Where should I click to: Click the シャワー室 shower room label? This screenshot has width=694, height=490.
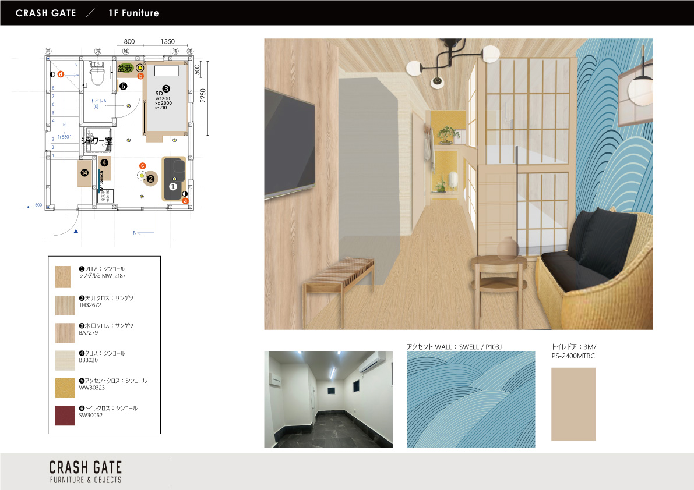click(96, 141)
